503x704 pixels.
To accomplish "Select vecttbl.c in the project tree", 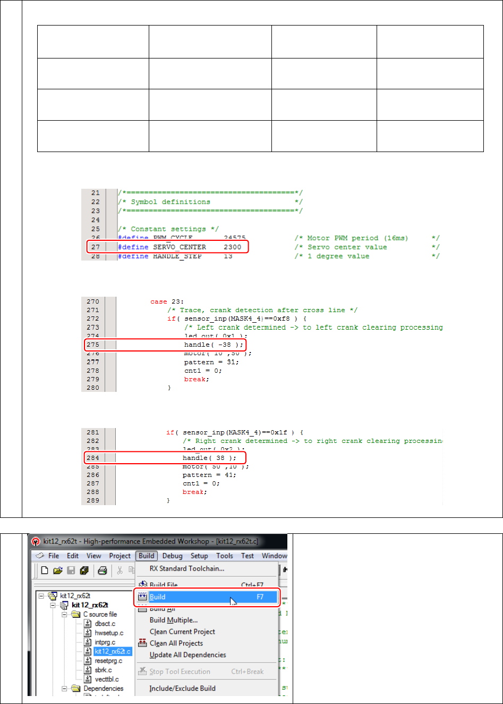I will pyautogui.click(x=107, y=679).
